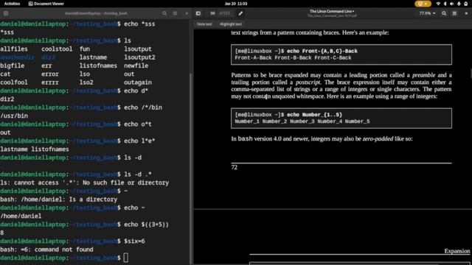Open terminal hamburger menu
472x265 pixels.
coord(175,13)
